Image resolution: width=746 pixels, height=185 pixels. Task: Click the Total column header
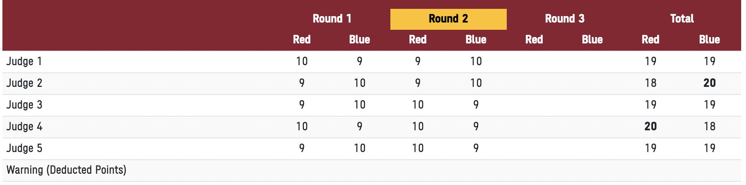(682, 19)
